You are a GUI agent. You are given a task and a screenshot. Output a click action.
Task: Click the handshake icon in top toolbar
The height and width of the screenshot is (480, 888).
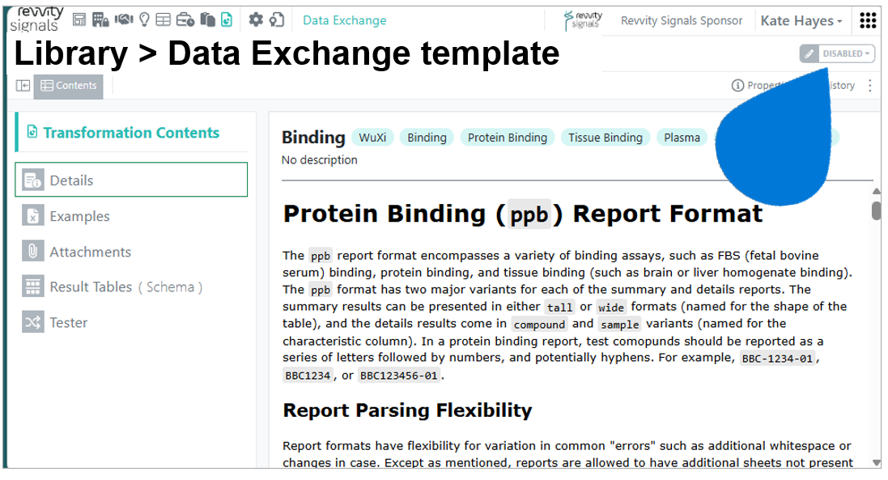click(124, 19)
